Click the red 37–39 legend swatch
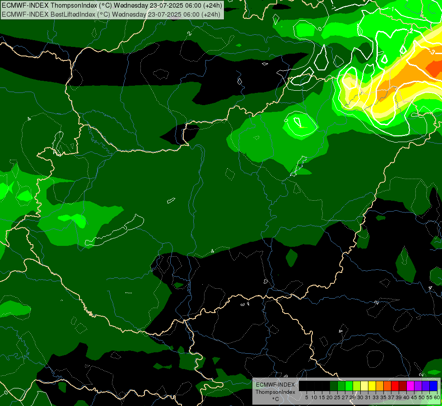Image resolution: width=442 pixels, height=406 pixels. [x=395, y=386]
